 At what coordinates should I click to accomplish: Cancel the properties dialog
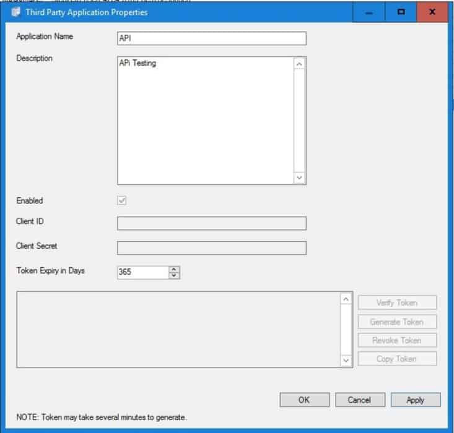pyautogui.click(x=360, y=400)
